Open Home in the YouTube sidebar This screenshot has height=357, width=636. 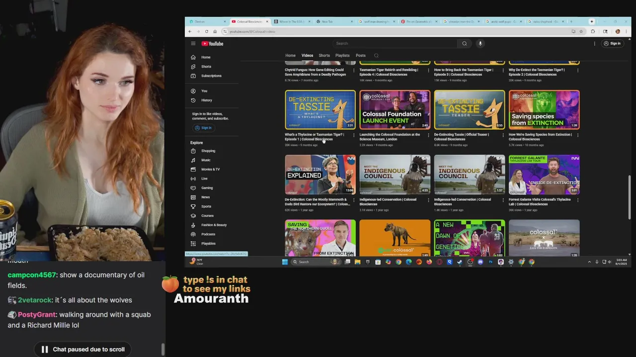206,57
